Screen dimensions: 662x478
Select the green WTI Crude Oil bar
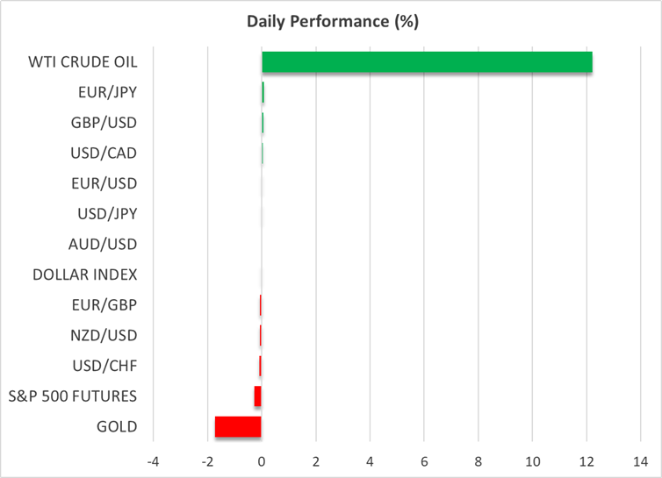(x=427, y=62)
